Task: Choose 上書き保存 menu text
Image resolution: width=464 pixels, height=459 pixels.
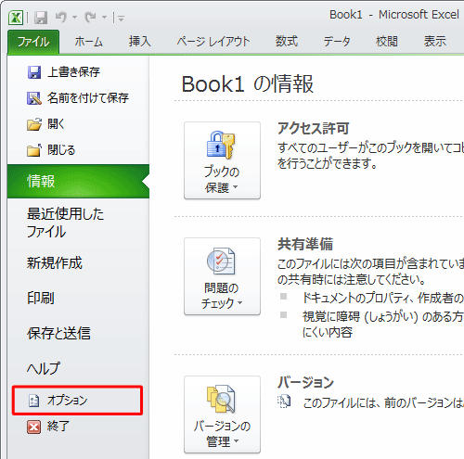Action: [x=73, y=72]
